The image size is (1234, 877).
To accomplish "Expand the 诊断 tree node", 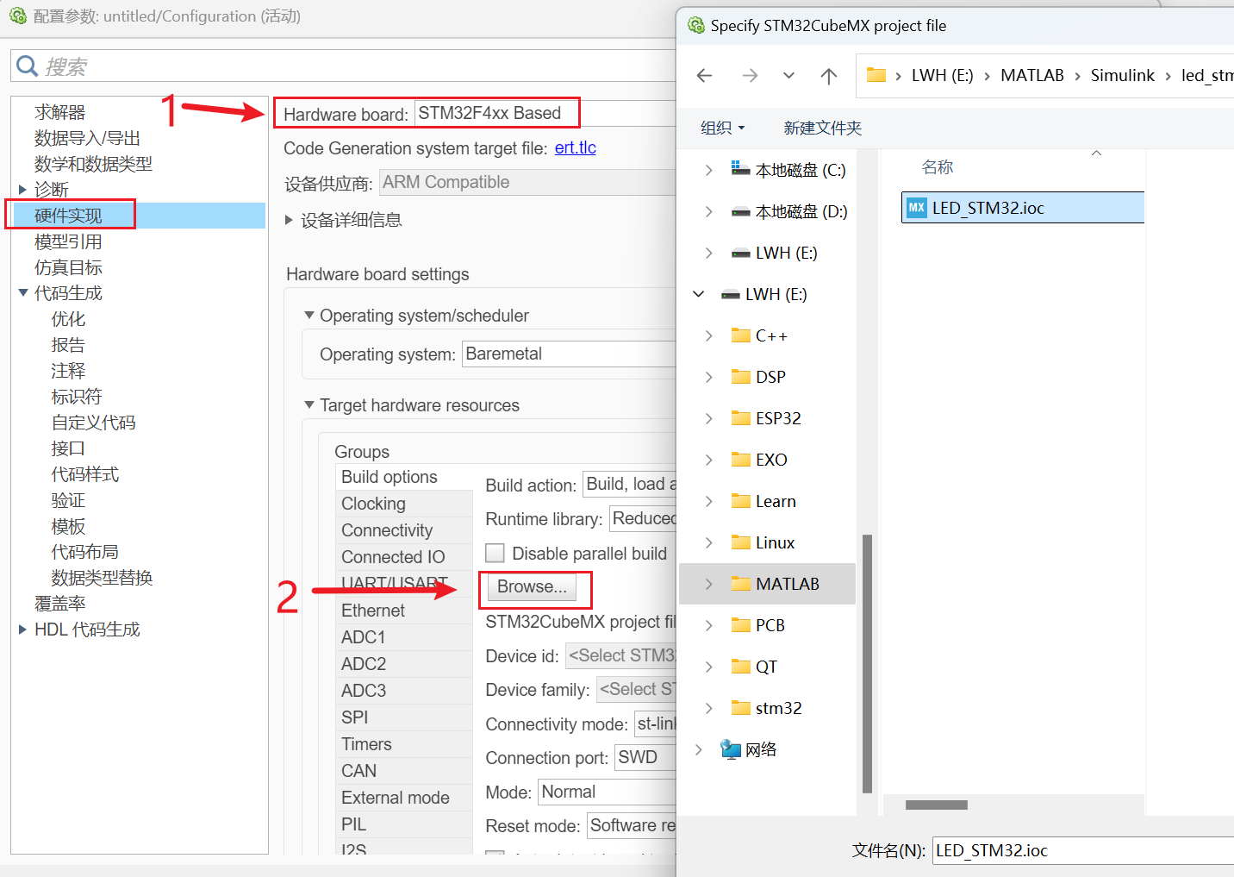I will (x=22, y=190).
